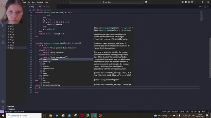Click the Customize Layout icon in title bar
Viewport: 211px width, 118px height.
(x=182, y=2)
